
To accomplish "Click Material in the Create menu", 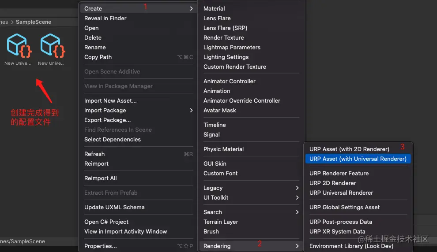I will [214, 9].
